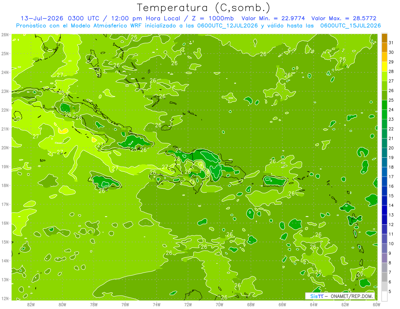Select the number 22 on the color scale
The image size is (400, 309).
[x=391, y=129]
